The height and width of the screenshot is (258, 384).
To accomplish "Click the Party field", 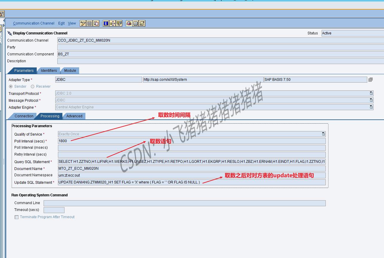I will 221,47.
